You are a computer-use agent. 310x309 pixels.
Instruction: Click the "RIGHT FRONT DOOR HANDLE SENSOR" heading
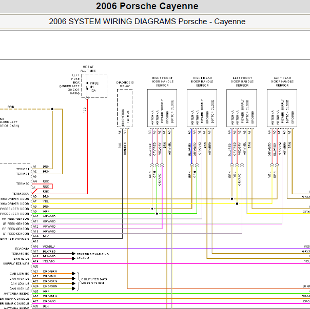click(x=162, y=81)
